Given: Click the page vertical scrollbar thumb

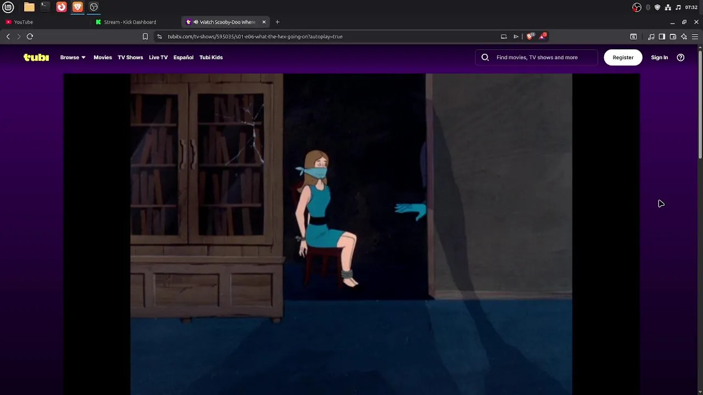Looking at the screenshot, I should tap(700, 104).
